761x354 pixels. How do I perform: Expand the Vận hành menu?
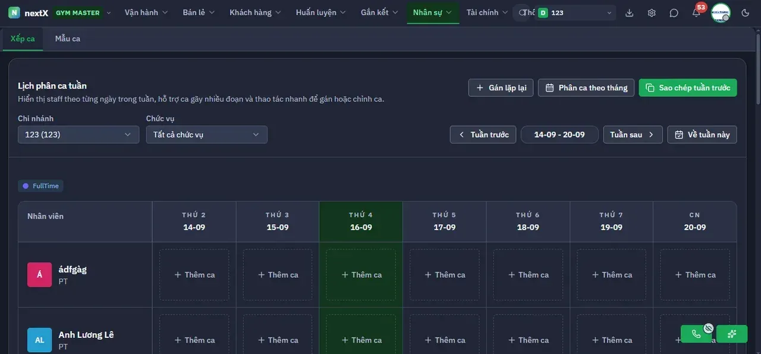click(x=146, y=12)
